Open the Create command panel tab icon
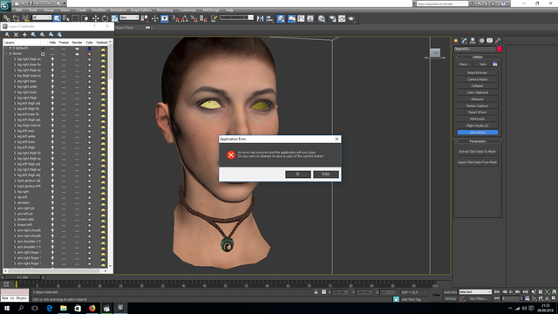Screen dimensions: 558x314 point(456,41)
